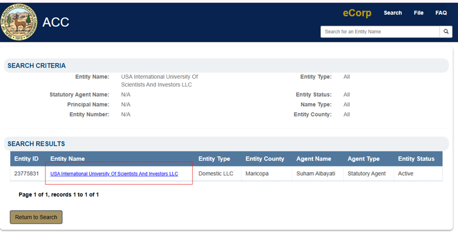
Task: Open the Search menu in header
Action: tap(392, 13)
